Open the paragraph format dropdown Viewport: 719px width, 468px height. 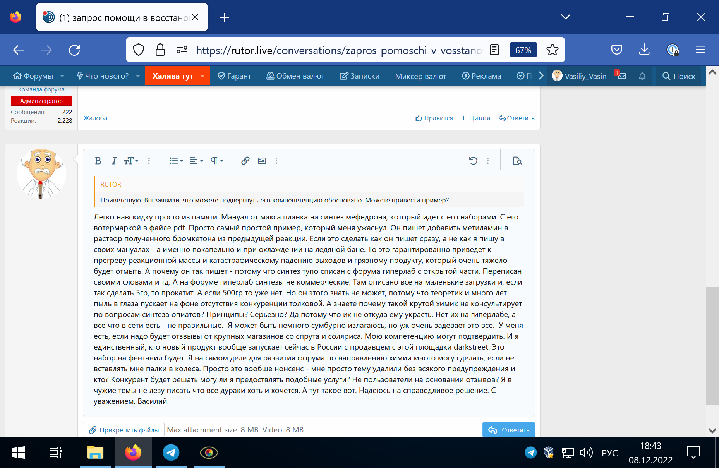(217, 161)
